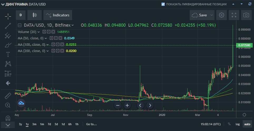Set time range to 6h
The width and height of the screenshot is (254, 131).
click(70, 124)
